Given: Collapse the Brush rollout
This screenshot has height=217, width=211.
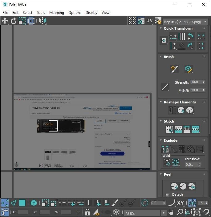Looking at the screenshot, I should tap(161, 56).
